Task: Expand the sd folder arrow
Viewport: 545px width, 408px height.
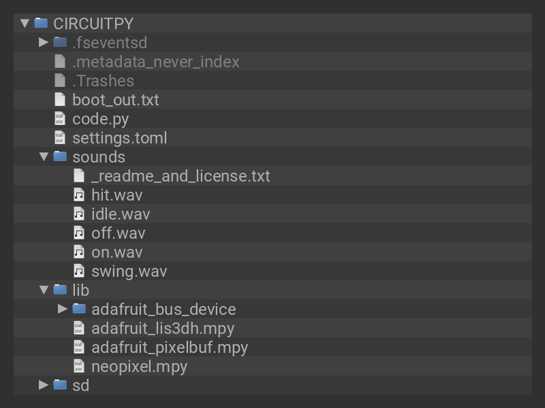Action: pyautogui.click(x=44, y=385)
